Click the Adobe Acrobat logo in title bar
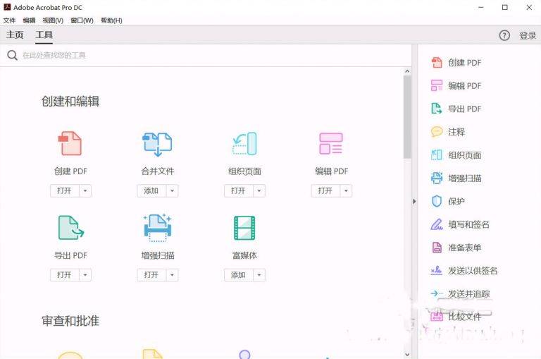The height and width of the screenshot is (359, 541). click(7, 7)
